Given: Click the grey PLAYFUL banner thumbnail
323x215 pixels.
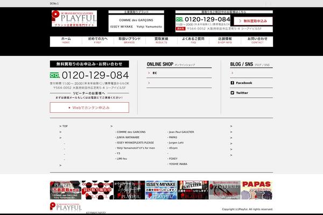Looking at the screenshot, I should pos(225,190).
